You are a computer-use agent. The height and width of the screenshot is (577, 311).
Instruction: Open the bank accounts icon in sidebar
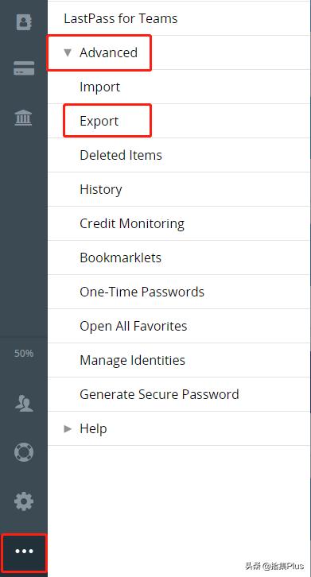[x=24, y=118]
